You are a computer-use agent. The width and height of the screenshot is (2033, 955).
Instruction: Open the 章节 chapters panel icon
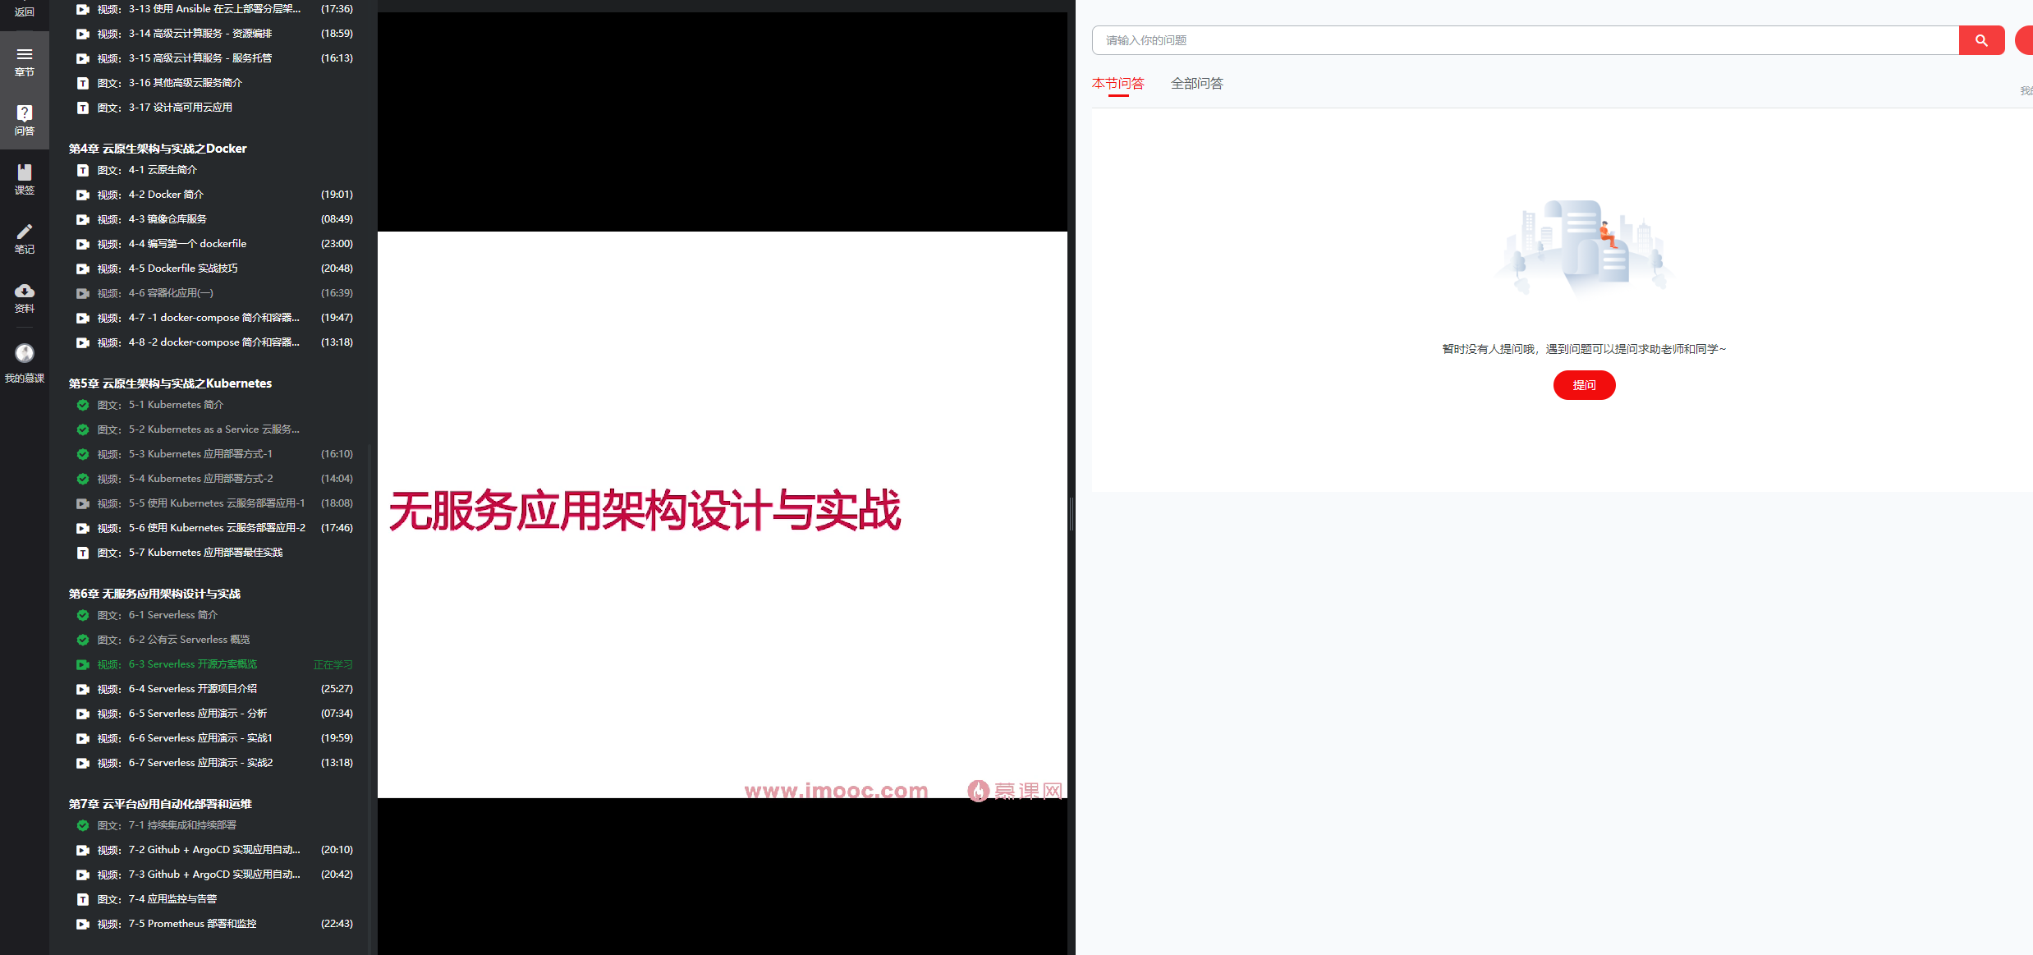tap(24, 56)
